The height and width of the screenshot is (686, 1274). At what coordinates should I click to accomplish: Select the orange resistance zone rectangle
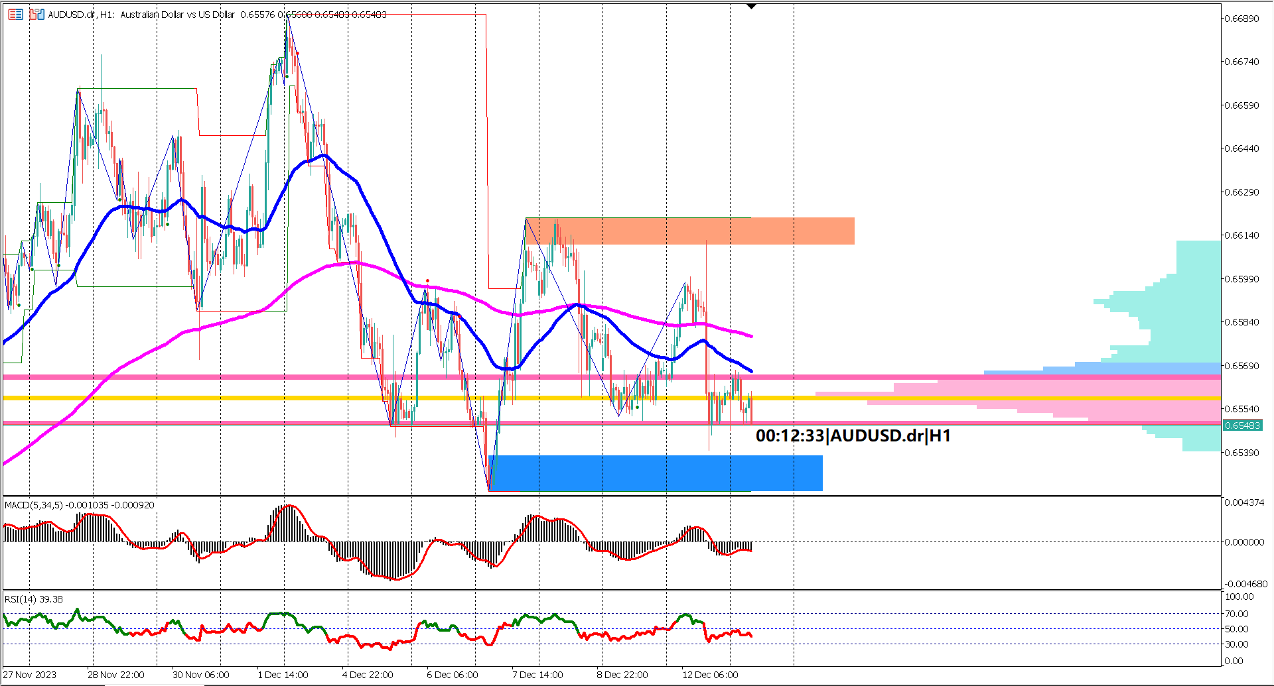690,231
